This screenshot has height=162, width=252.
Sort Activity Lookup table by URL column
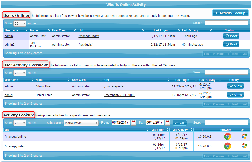click(76, 130)
